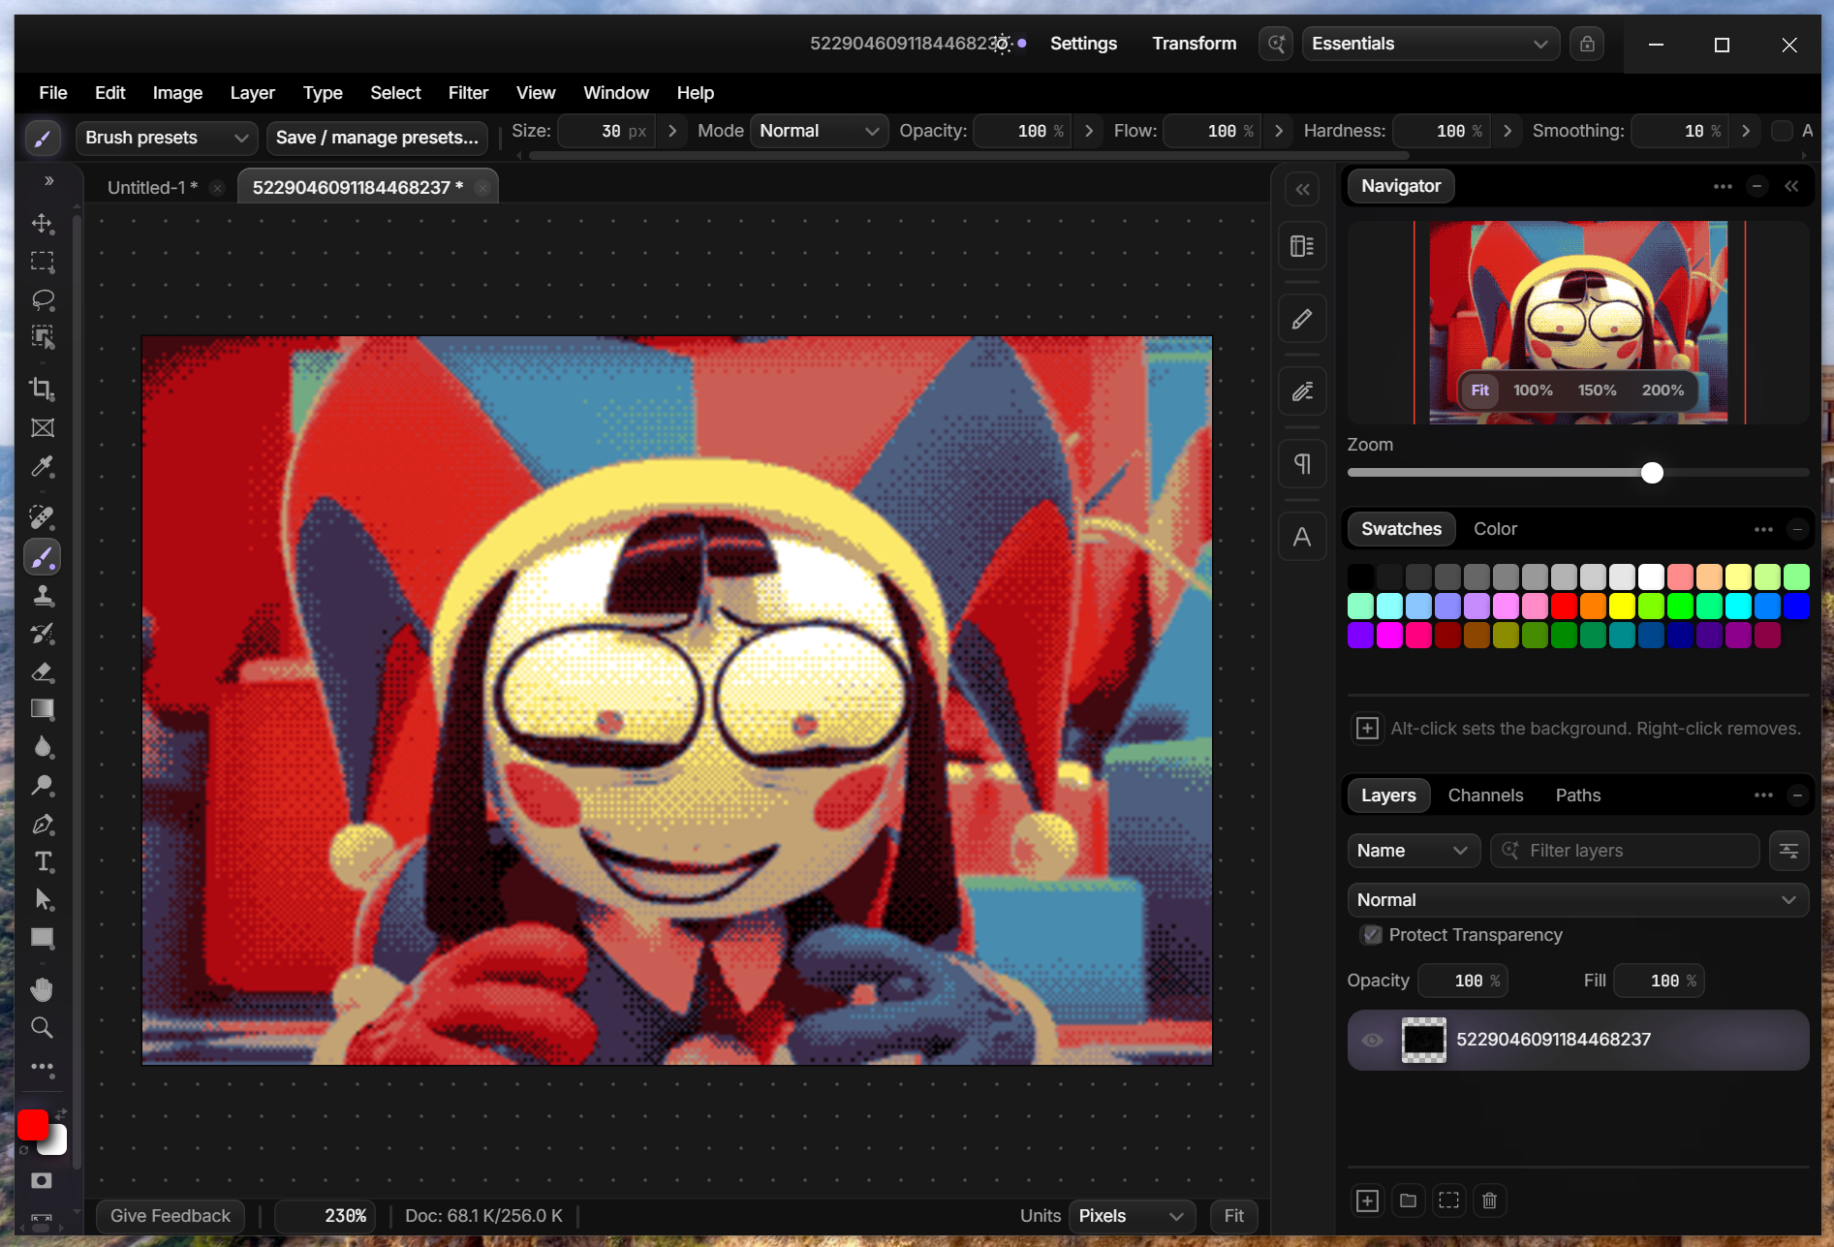Open the character panel icon

pos(1303,537)
